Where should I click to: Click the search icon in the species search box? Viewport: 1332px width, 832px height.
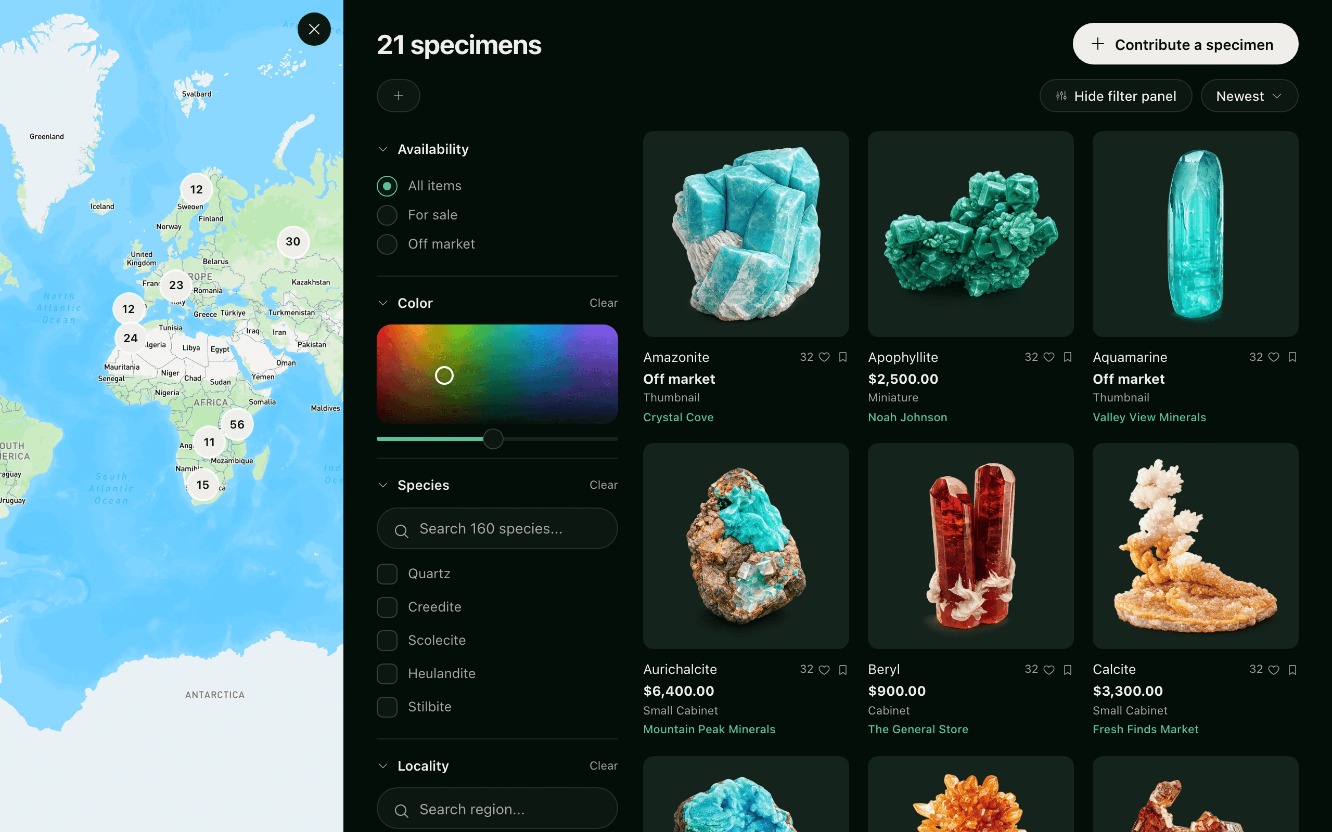click(x=401, y=531)
